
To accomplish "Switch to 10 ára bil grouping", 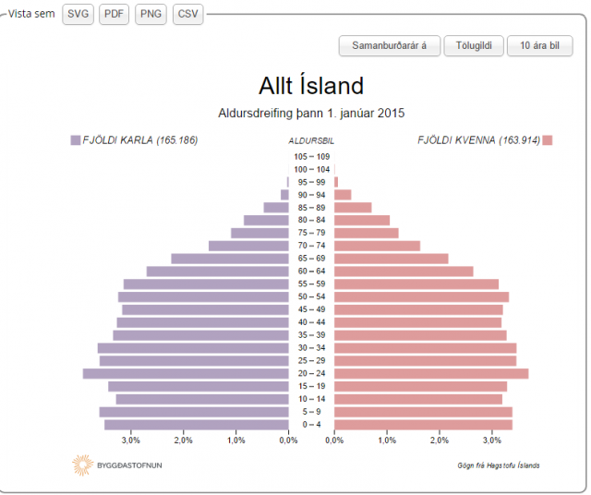I will [539, 45].
